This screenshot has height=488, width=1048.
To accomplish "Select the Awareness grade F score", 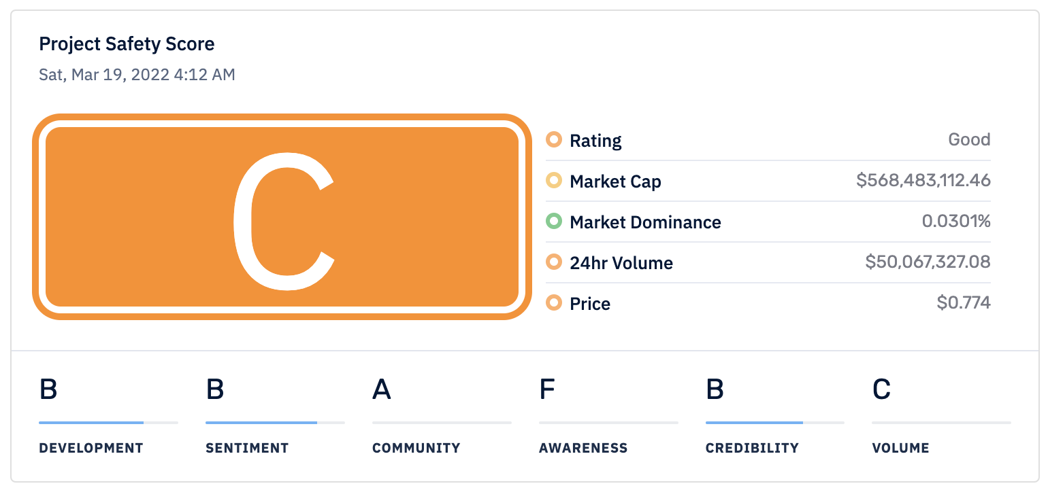I will pos(547,389).
